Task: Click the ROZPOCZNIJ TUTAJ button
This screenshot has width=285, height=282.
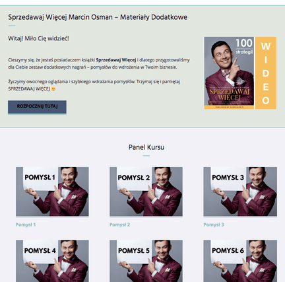Action: (37, 107)
